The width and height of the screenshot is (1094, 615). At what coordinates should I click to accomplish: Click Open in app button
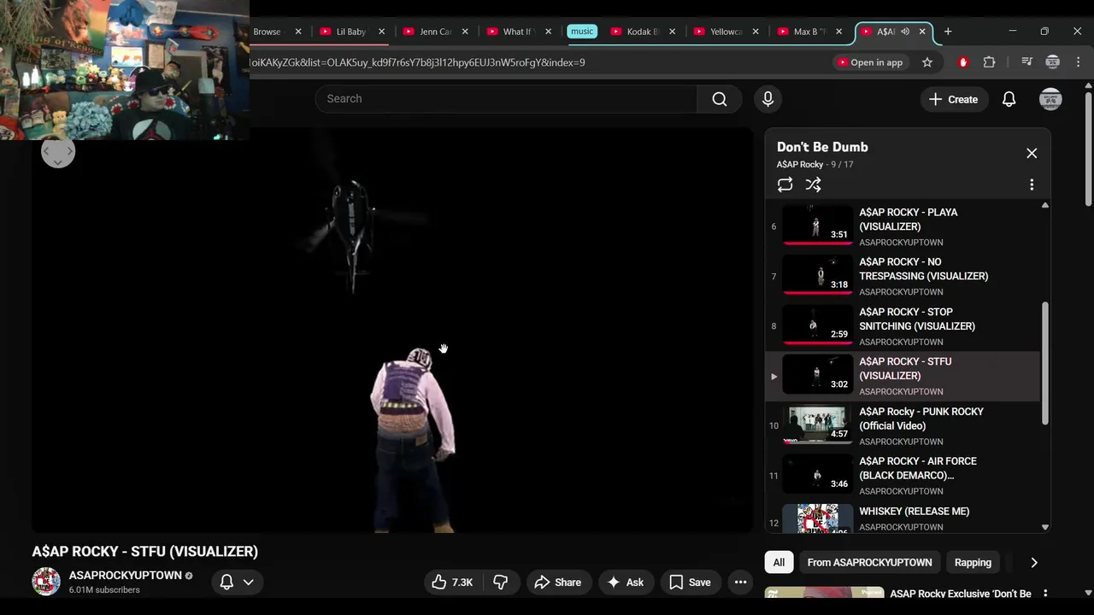click(869, 62)
